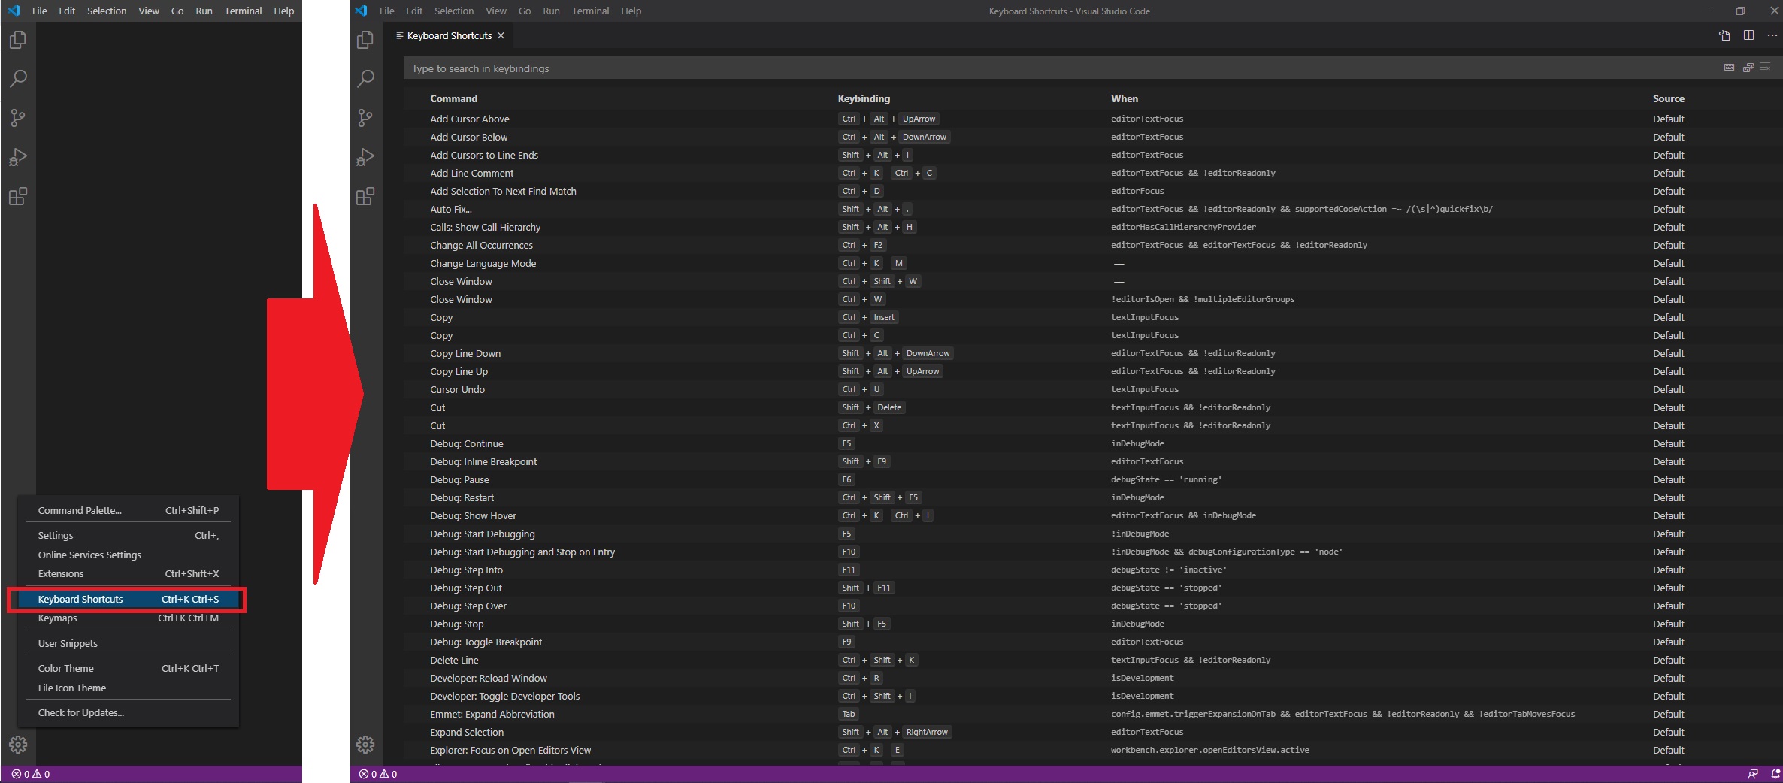1783x783 pixels.
Task: Open the Edit menu in the right window
Action: pos(414,11)
